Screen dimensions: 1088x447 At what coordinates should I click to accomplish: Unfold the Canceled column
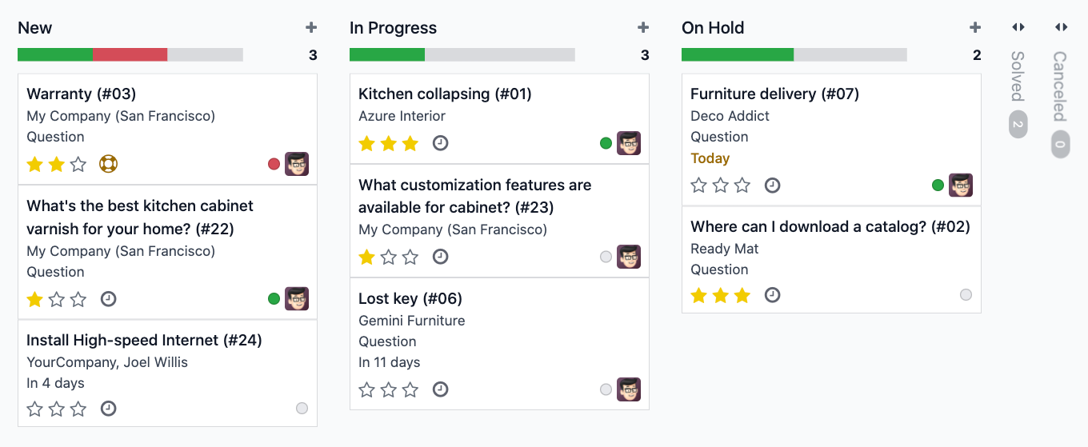(x=1061, y=27)
